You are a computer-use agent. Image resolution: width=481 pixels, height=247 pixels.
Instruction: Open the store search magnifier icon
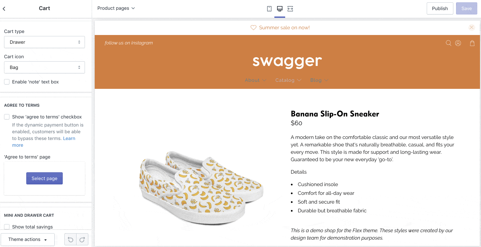pyautogui.click(x=448, y=43)
